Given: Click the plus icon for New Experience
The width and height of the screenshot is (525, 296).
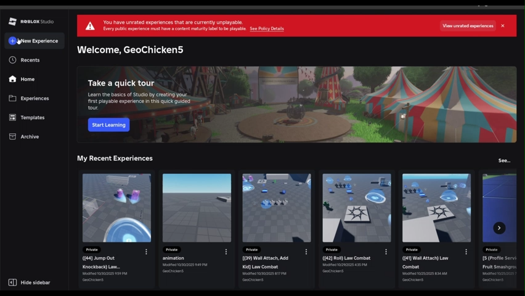Looking at the screenshot, I should point(12,41).
